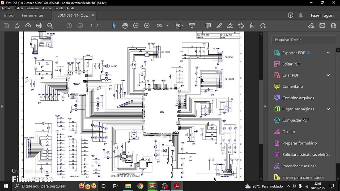340x191 pixels.
Task: Collapse the right tools pane arrow
Action: pos(265,106)
